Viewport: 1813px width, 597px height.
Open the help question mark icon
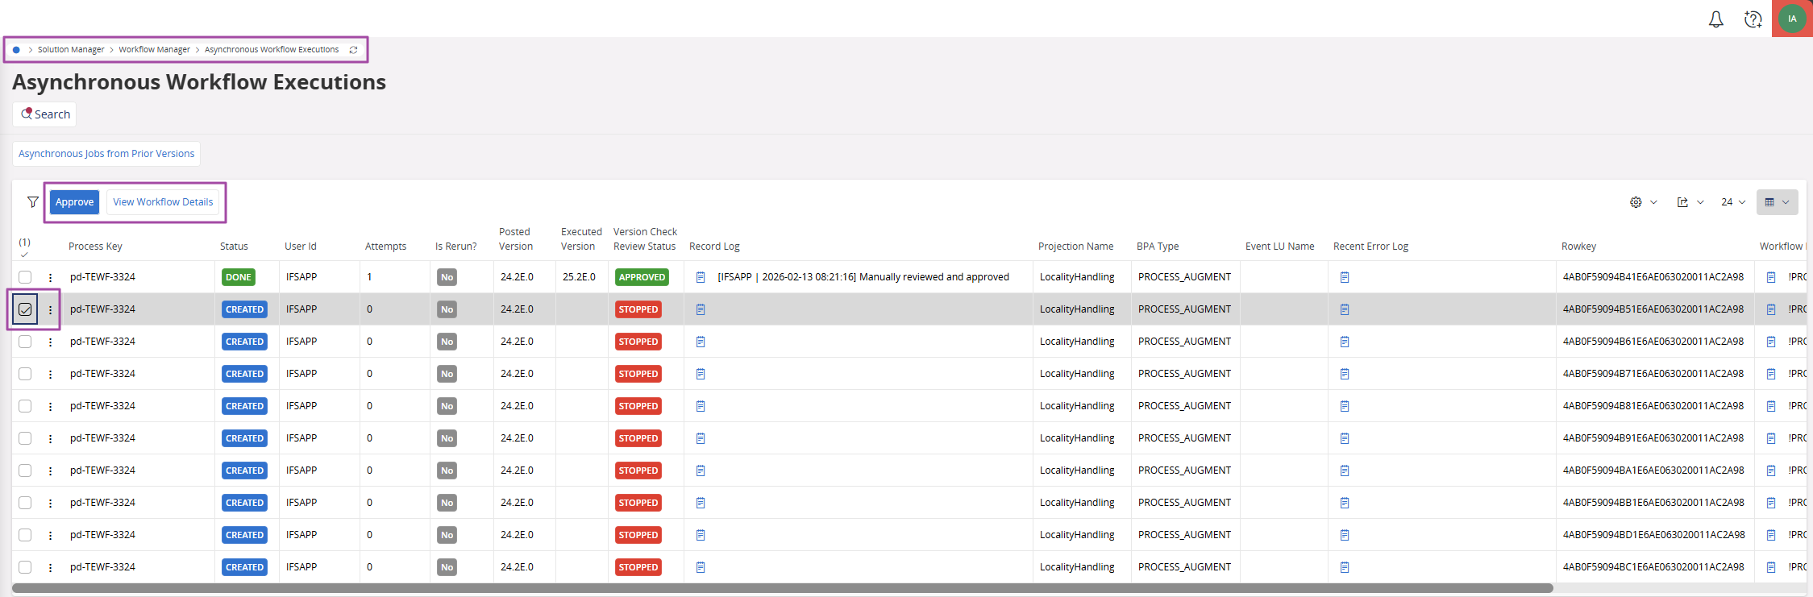click(1753, 19)
